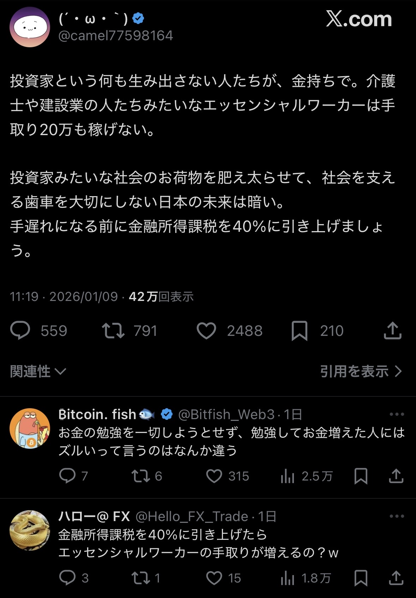Reply to the main post by camel77598164
Viewport: 416px width, 598px height.
point(20,331)
